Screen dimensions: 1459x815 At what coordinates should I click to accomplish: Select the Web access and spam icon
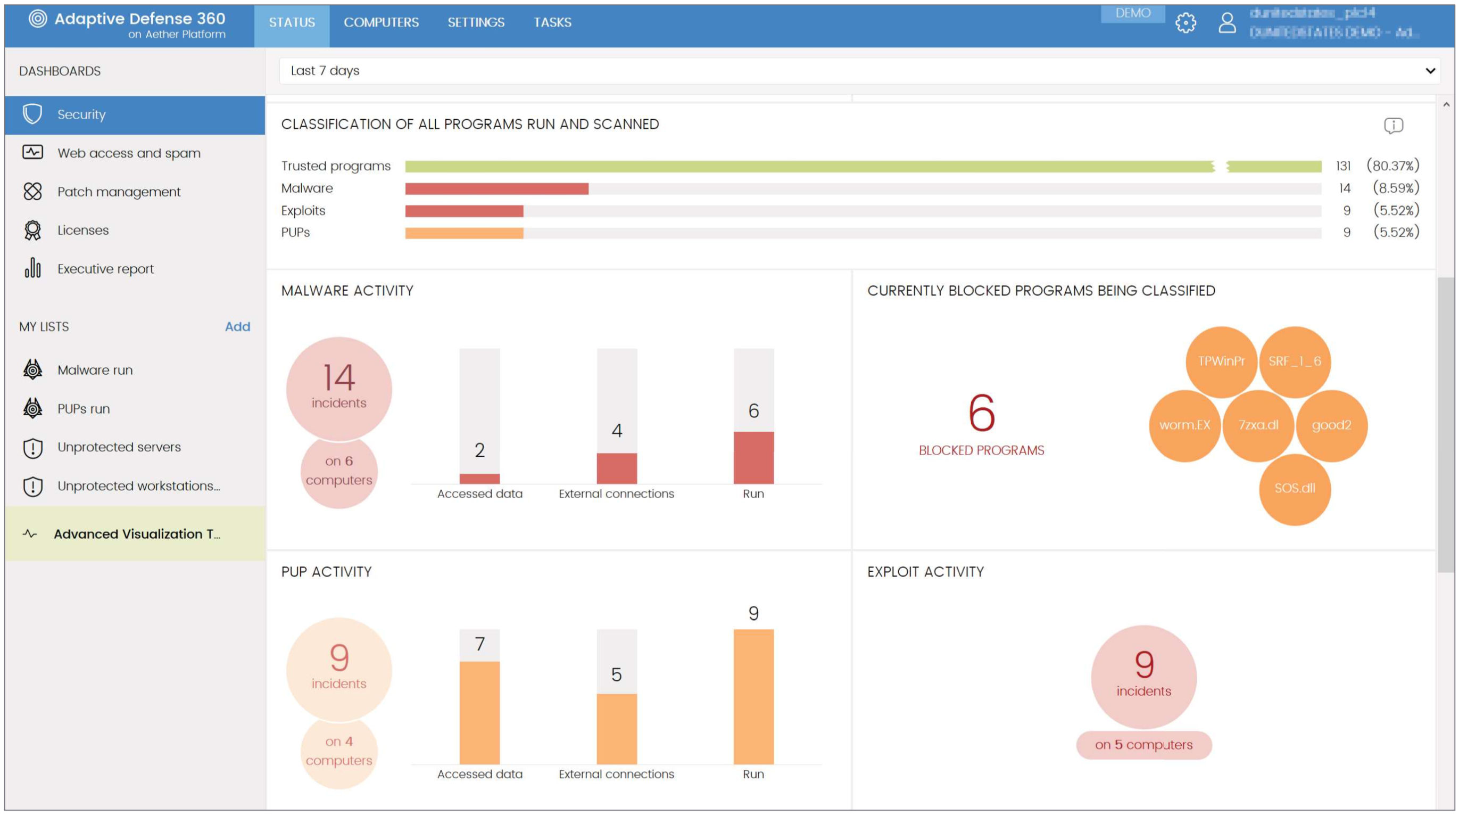[33, 152]
